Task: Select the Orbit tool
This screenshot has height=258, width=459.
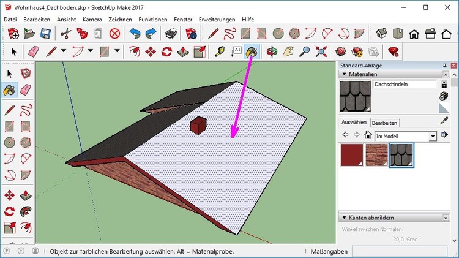Action: click(x=272, y=52)
